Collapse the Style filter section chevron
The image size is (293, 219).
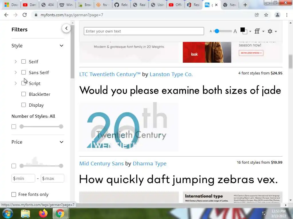(x=61, y=46)
